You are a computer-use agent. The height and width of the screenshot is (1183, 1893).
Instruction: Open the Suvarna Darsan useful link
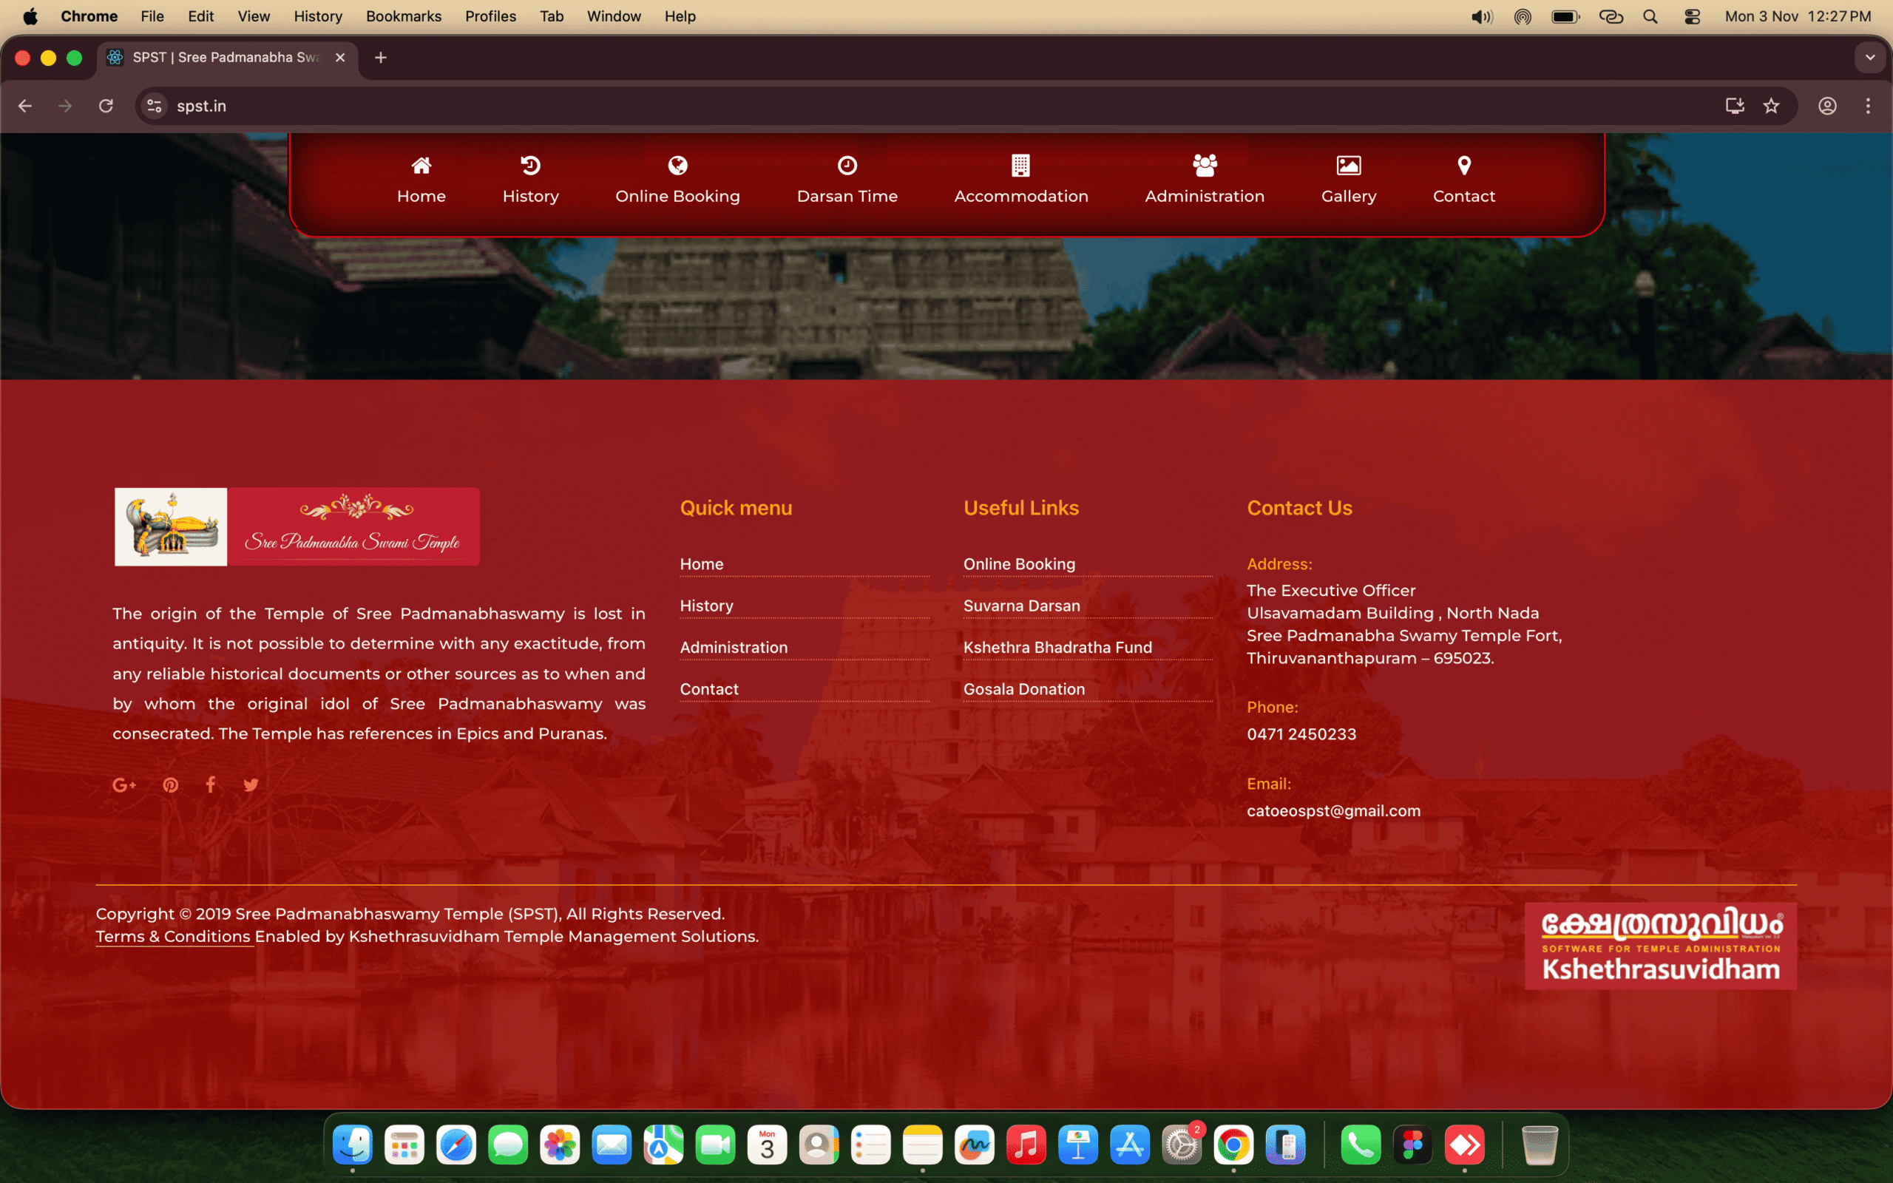pos(1022,606)
